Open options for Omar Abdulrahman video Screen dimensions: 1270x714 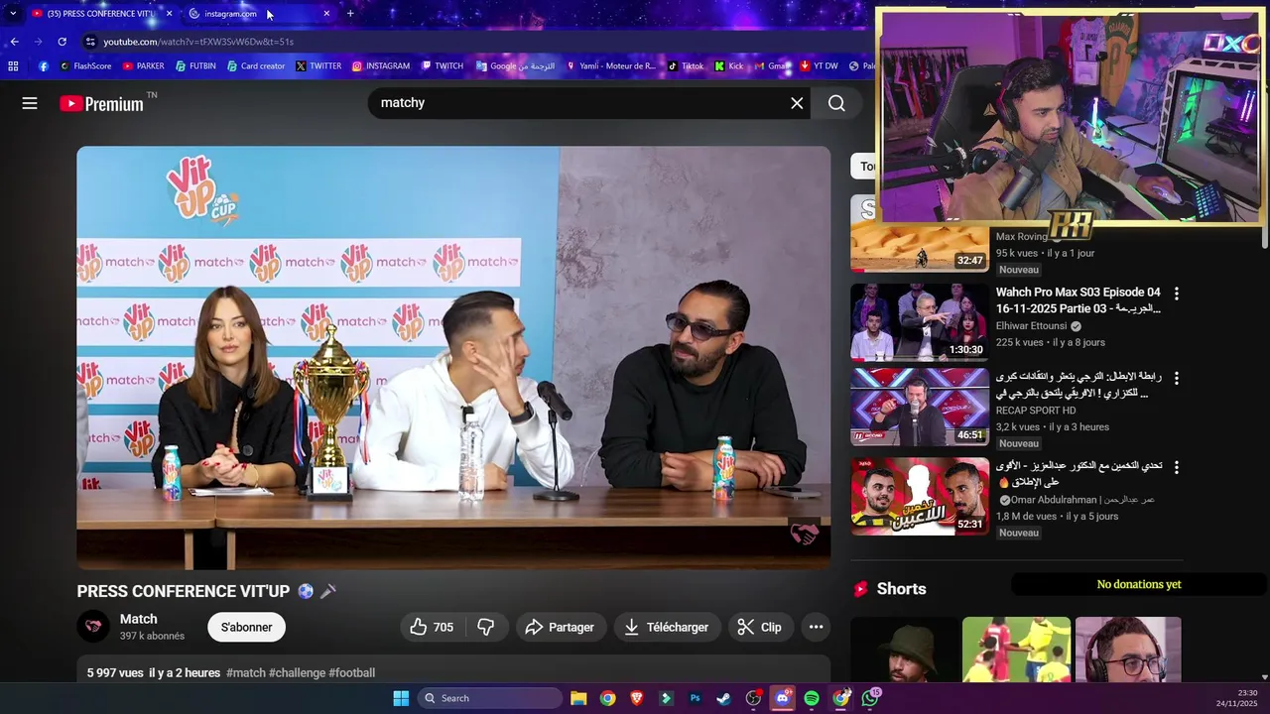coord(1177,467)
